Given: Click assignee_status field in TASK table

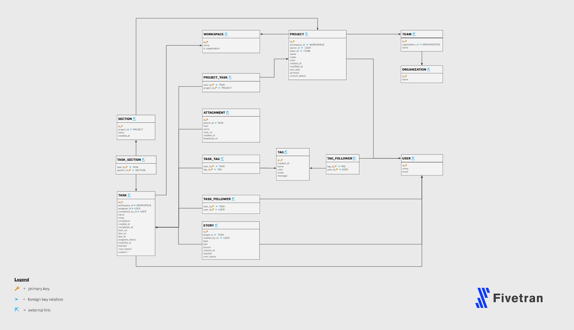Looking at the screenshot, I should (x=127, y=240).
